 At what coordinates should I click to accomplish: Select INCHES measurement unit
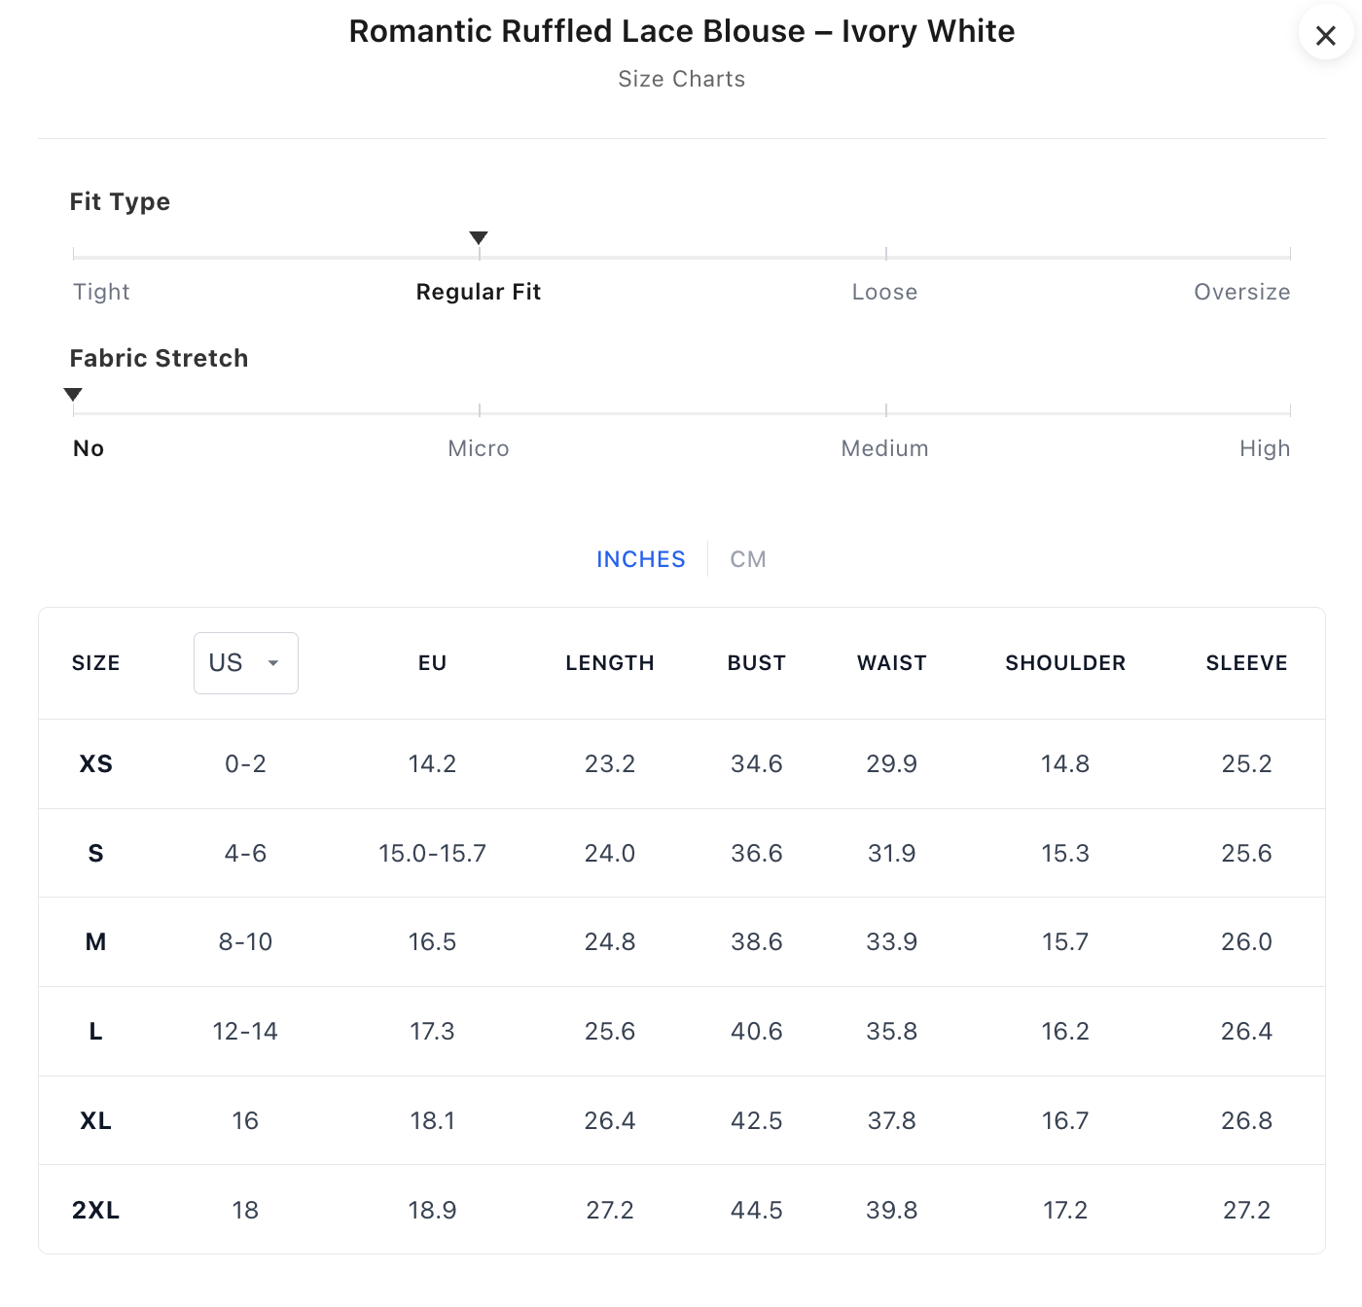(x=640, y=559)
